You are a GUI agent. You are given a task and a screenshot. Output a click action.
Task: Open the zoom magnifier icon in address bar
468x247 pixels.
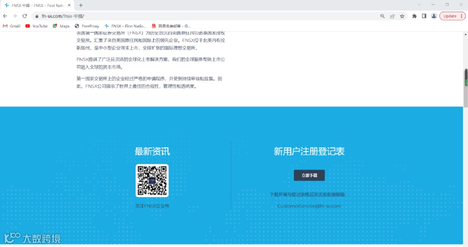pos(382,16)
